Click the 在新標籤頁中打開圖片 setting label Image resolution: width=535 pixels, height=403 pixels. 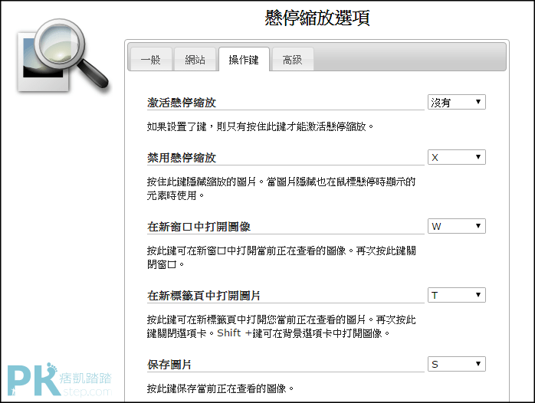click(204, 296)
